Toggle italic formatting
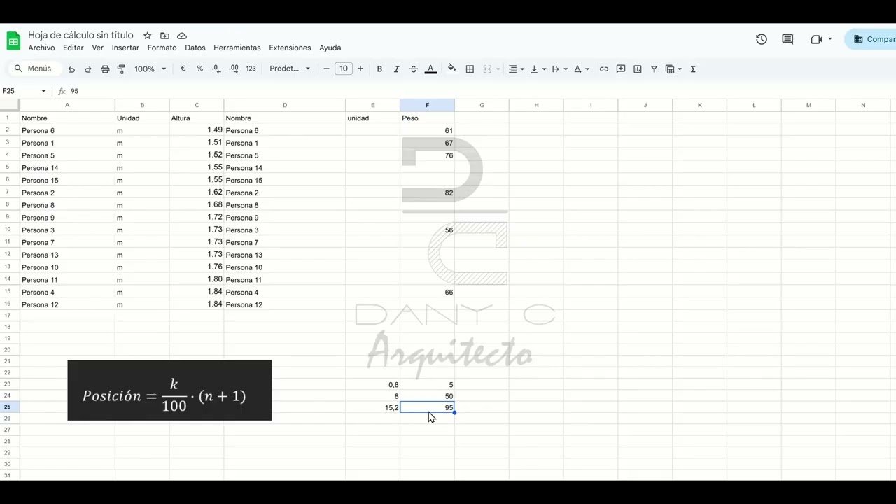This screenshot has height=504, width=896. coord(396,69)
